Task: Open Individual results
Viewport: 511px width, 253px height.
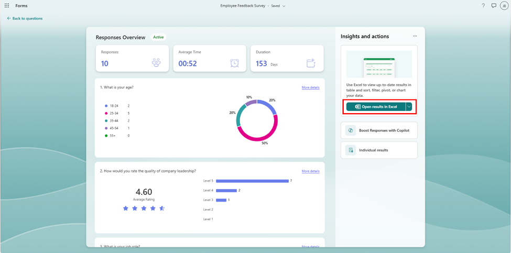Action: (x=379, y=150)
